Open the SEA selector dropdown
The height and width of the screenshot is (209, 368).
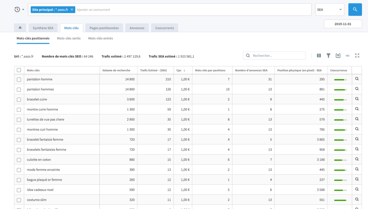[x=330, y=10]
